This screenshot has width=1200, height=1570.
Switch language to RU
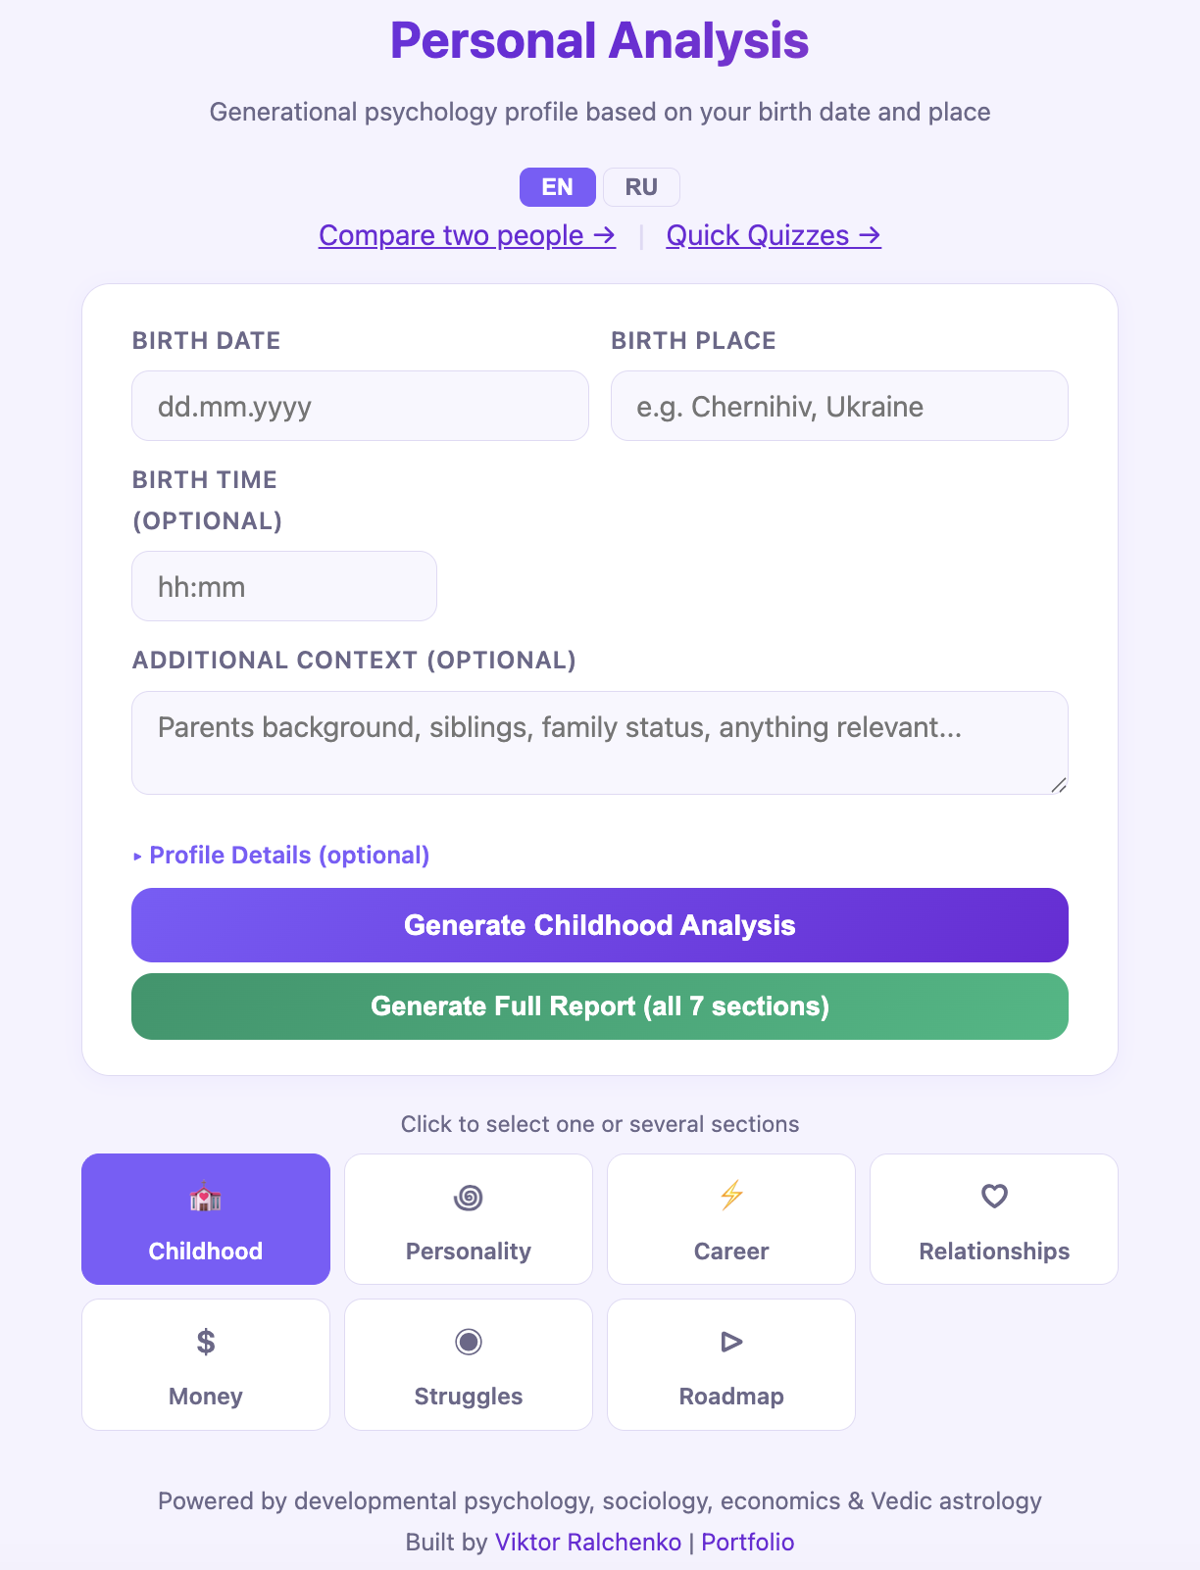641,187
